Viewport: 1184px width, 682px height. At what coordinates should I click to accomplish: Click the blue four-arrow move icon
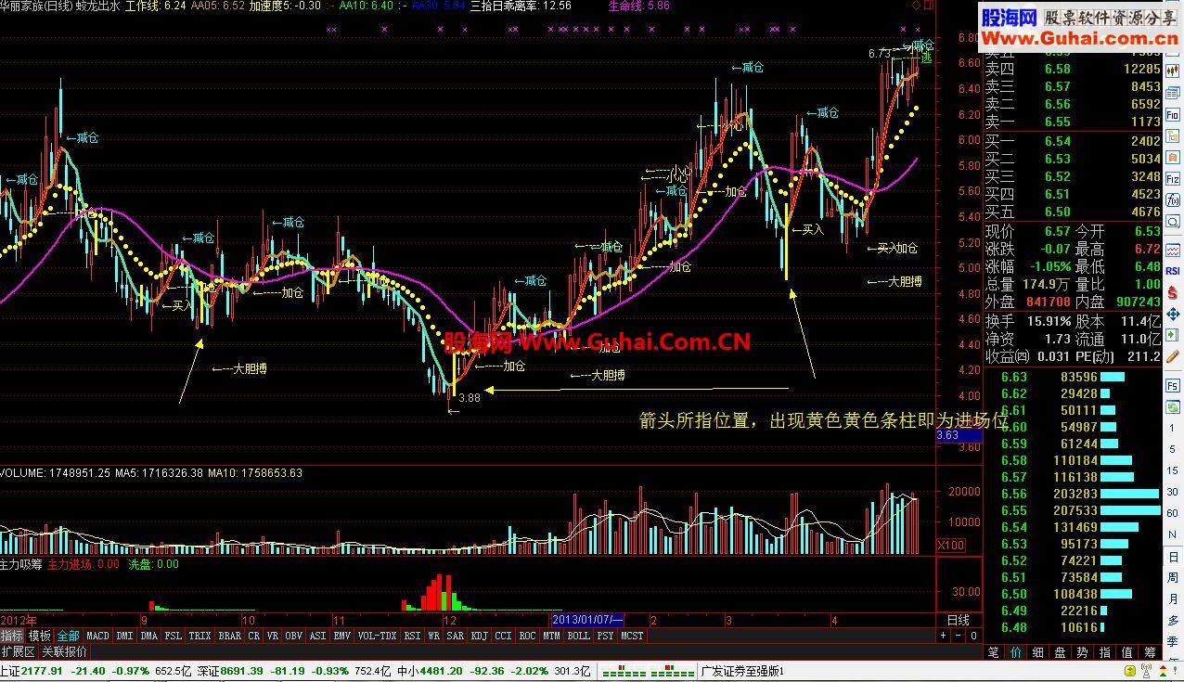(x=1173, y=315)
